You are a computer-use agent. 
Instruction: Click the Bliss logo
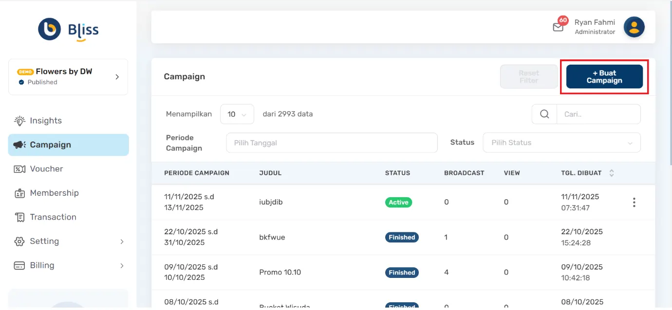click(68, 30)
